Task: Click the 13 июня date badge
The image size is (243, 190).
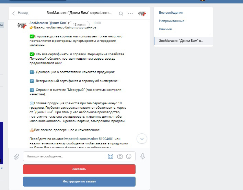Action: [x=79, y=25]
